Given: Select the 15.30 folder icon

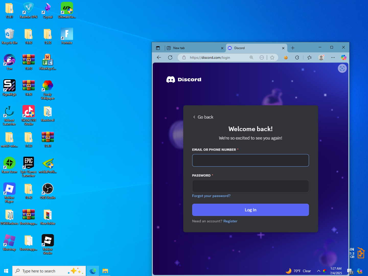Looking at the screenshot, I should click(x=48, y=36).
